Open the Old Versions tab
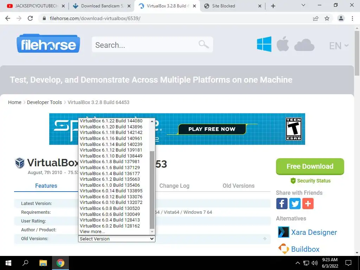 (239, 186)
